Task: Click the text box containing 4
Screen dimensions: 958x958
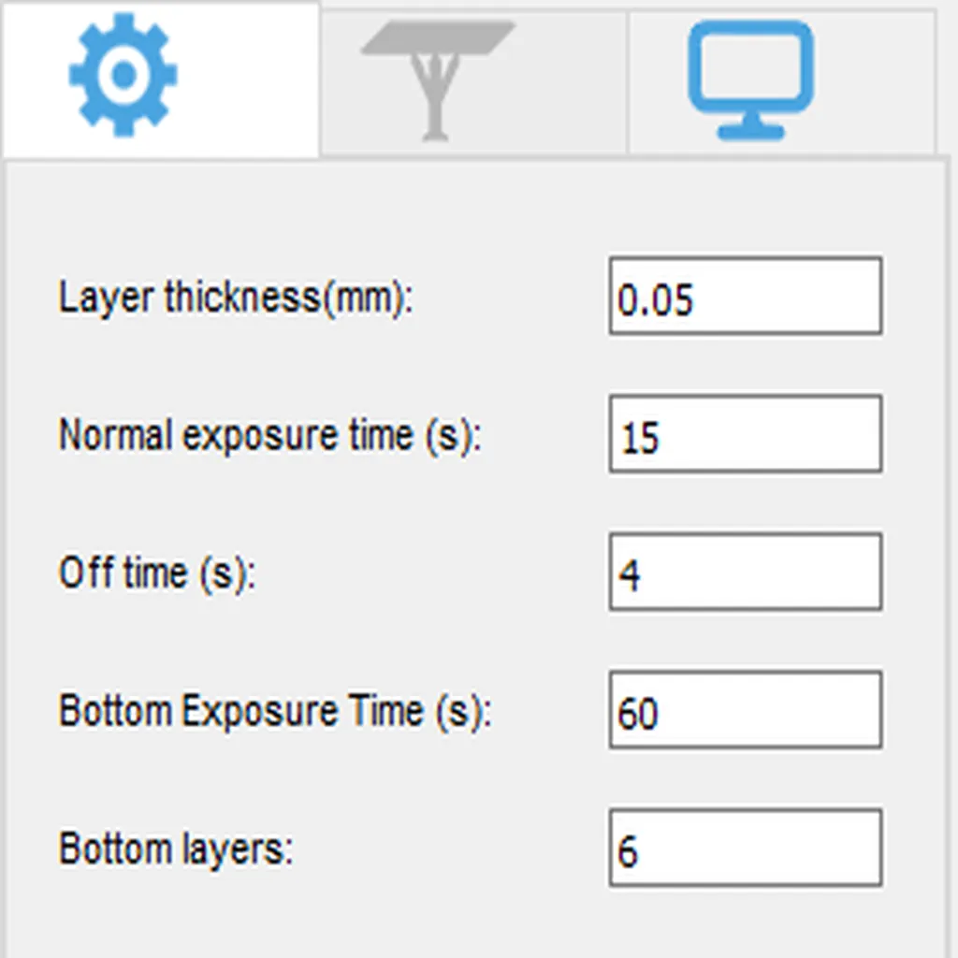Action: [745, 572]
